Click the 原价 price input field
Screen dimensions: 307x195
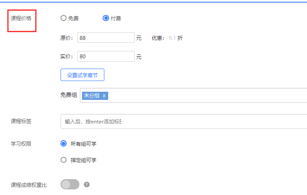pos(106,38)
